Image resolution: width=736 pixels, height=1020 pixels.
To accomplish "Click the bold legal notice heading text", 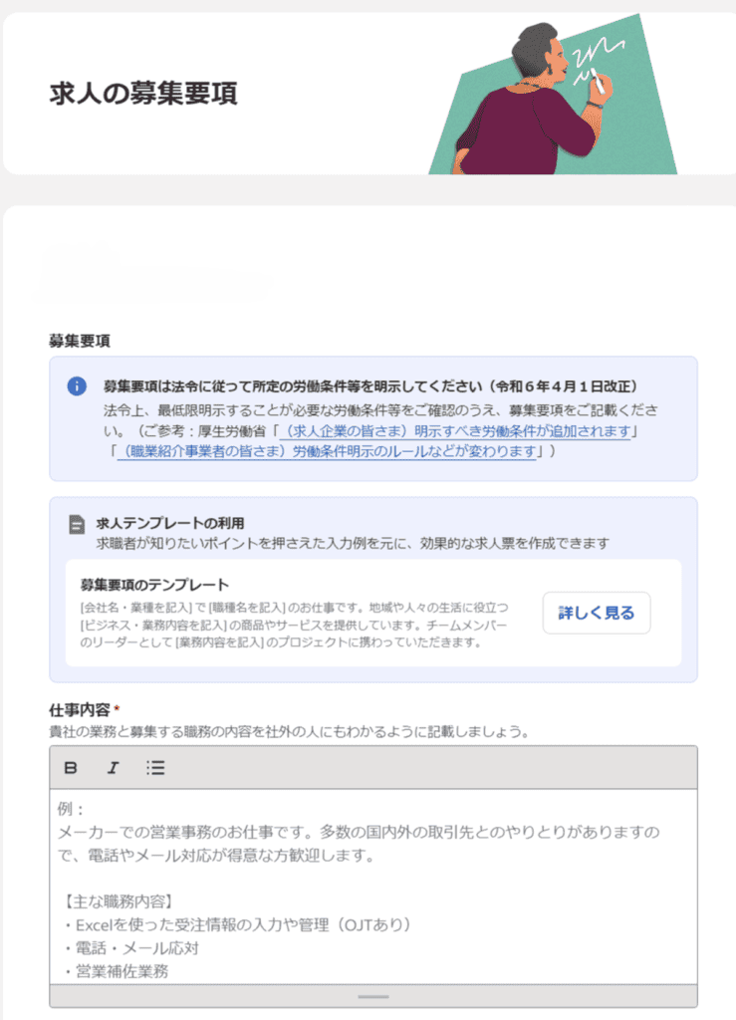I will click(x=370, y=386).
